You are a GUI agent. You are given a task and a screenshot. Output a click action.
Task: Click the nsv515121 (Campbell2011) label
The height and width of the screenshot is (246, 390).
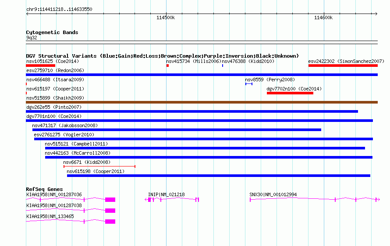76,144
